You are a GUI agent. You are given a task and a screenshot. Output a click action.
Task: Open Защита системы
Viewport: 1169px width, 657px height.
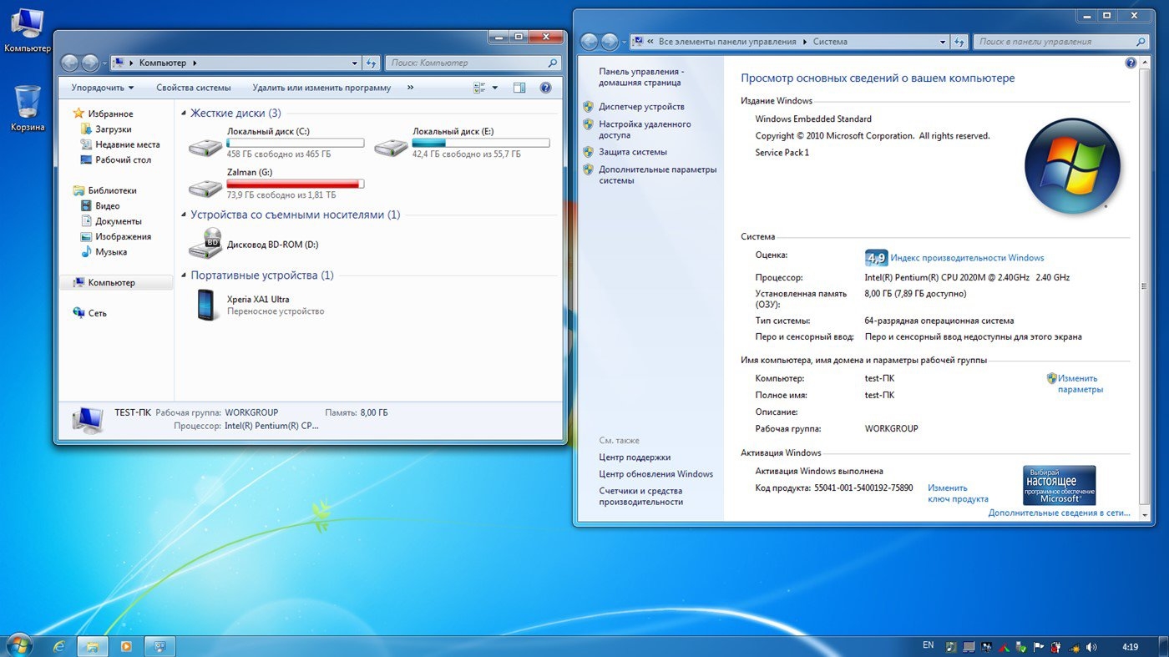(633, 152)
